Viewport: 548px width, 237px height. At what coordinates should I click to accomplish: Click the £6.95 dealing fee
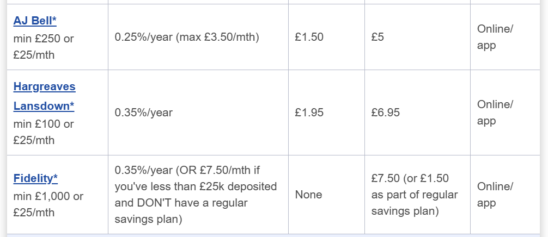click(386, 113)
